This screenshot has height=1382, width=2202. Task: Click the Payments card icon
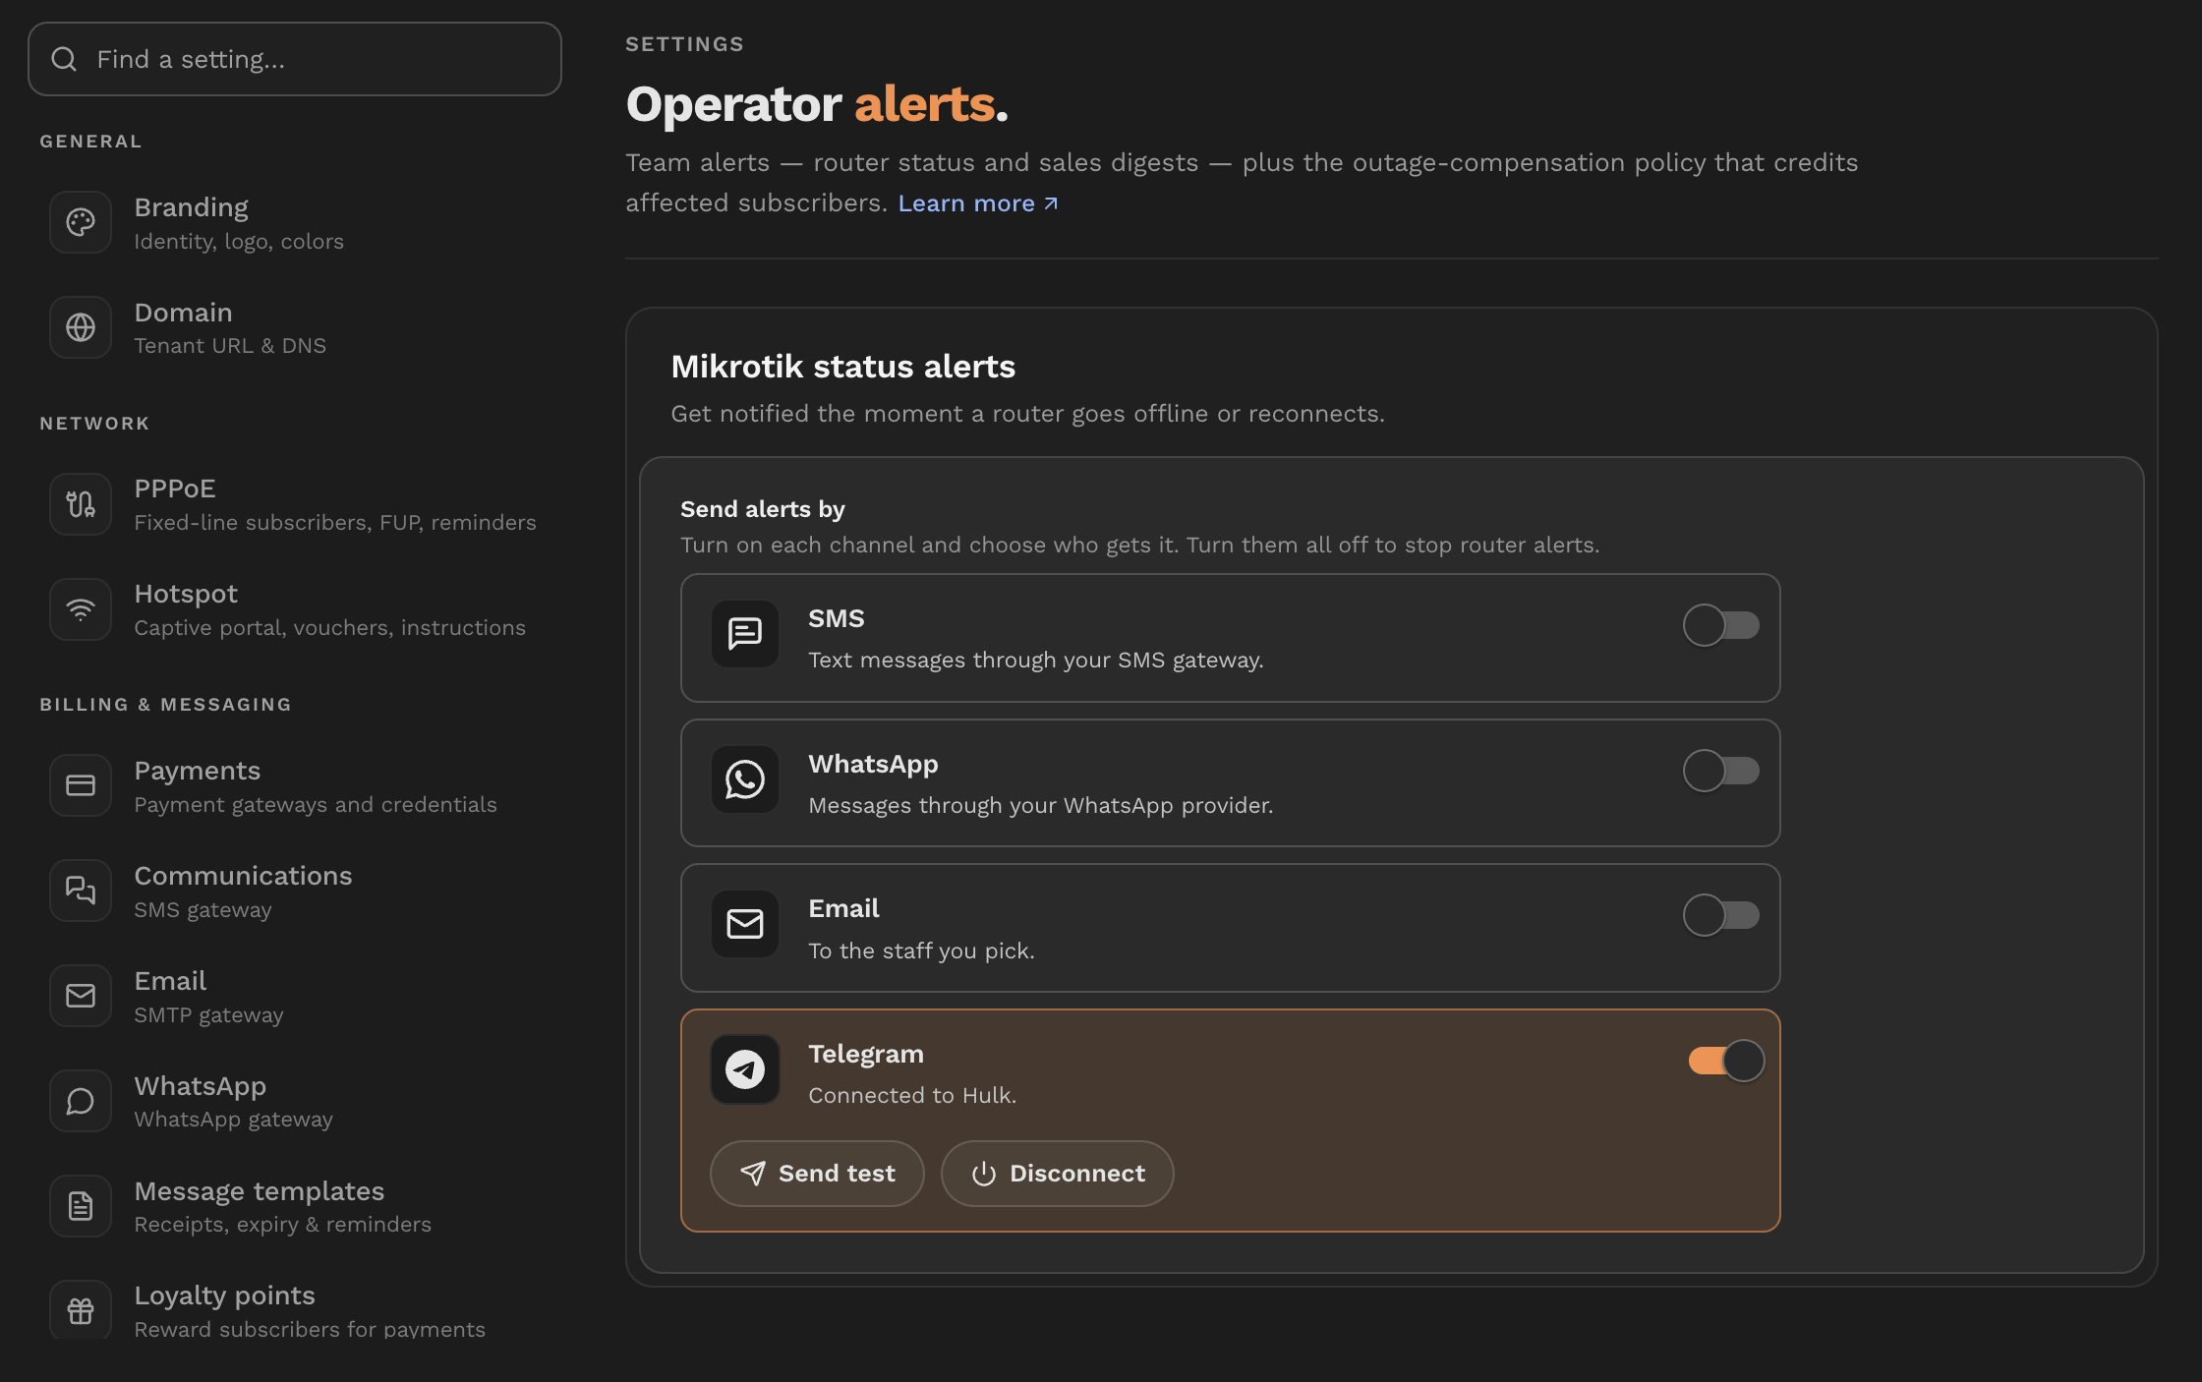coord(81,785)
